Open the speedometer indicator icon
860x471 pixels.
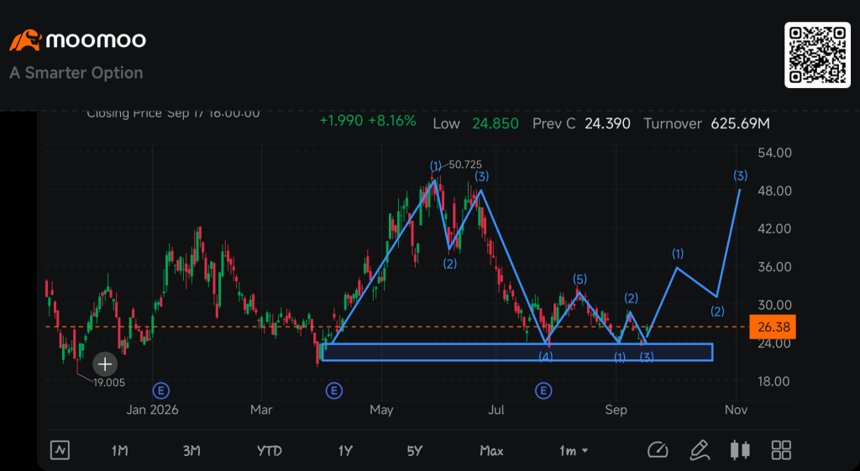[x=657, y=450]
